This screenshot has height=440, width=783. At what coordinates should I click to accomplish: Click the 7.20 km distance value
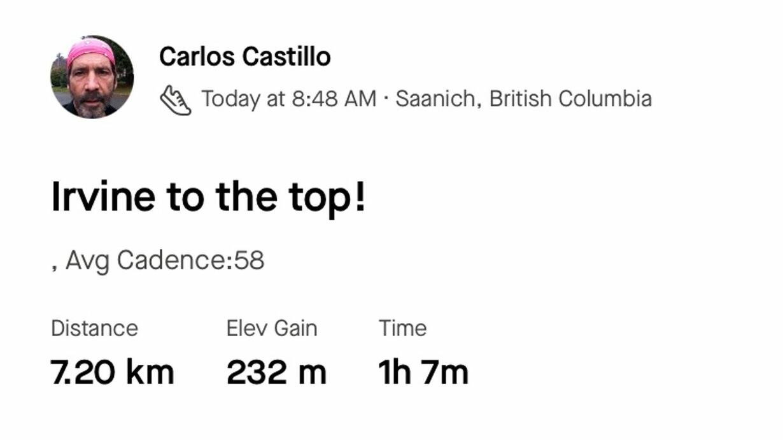113,373
